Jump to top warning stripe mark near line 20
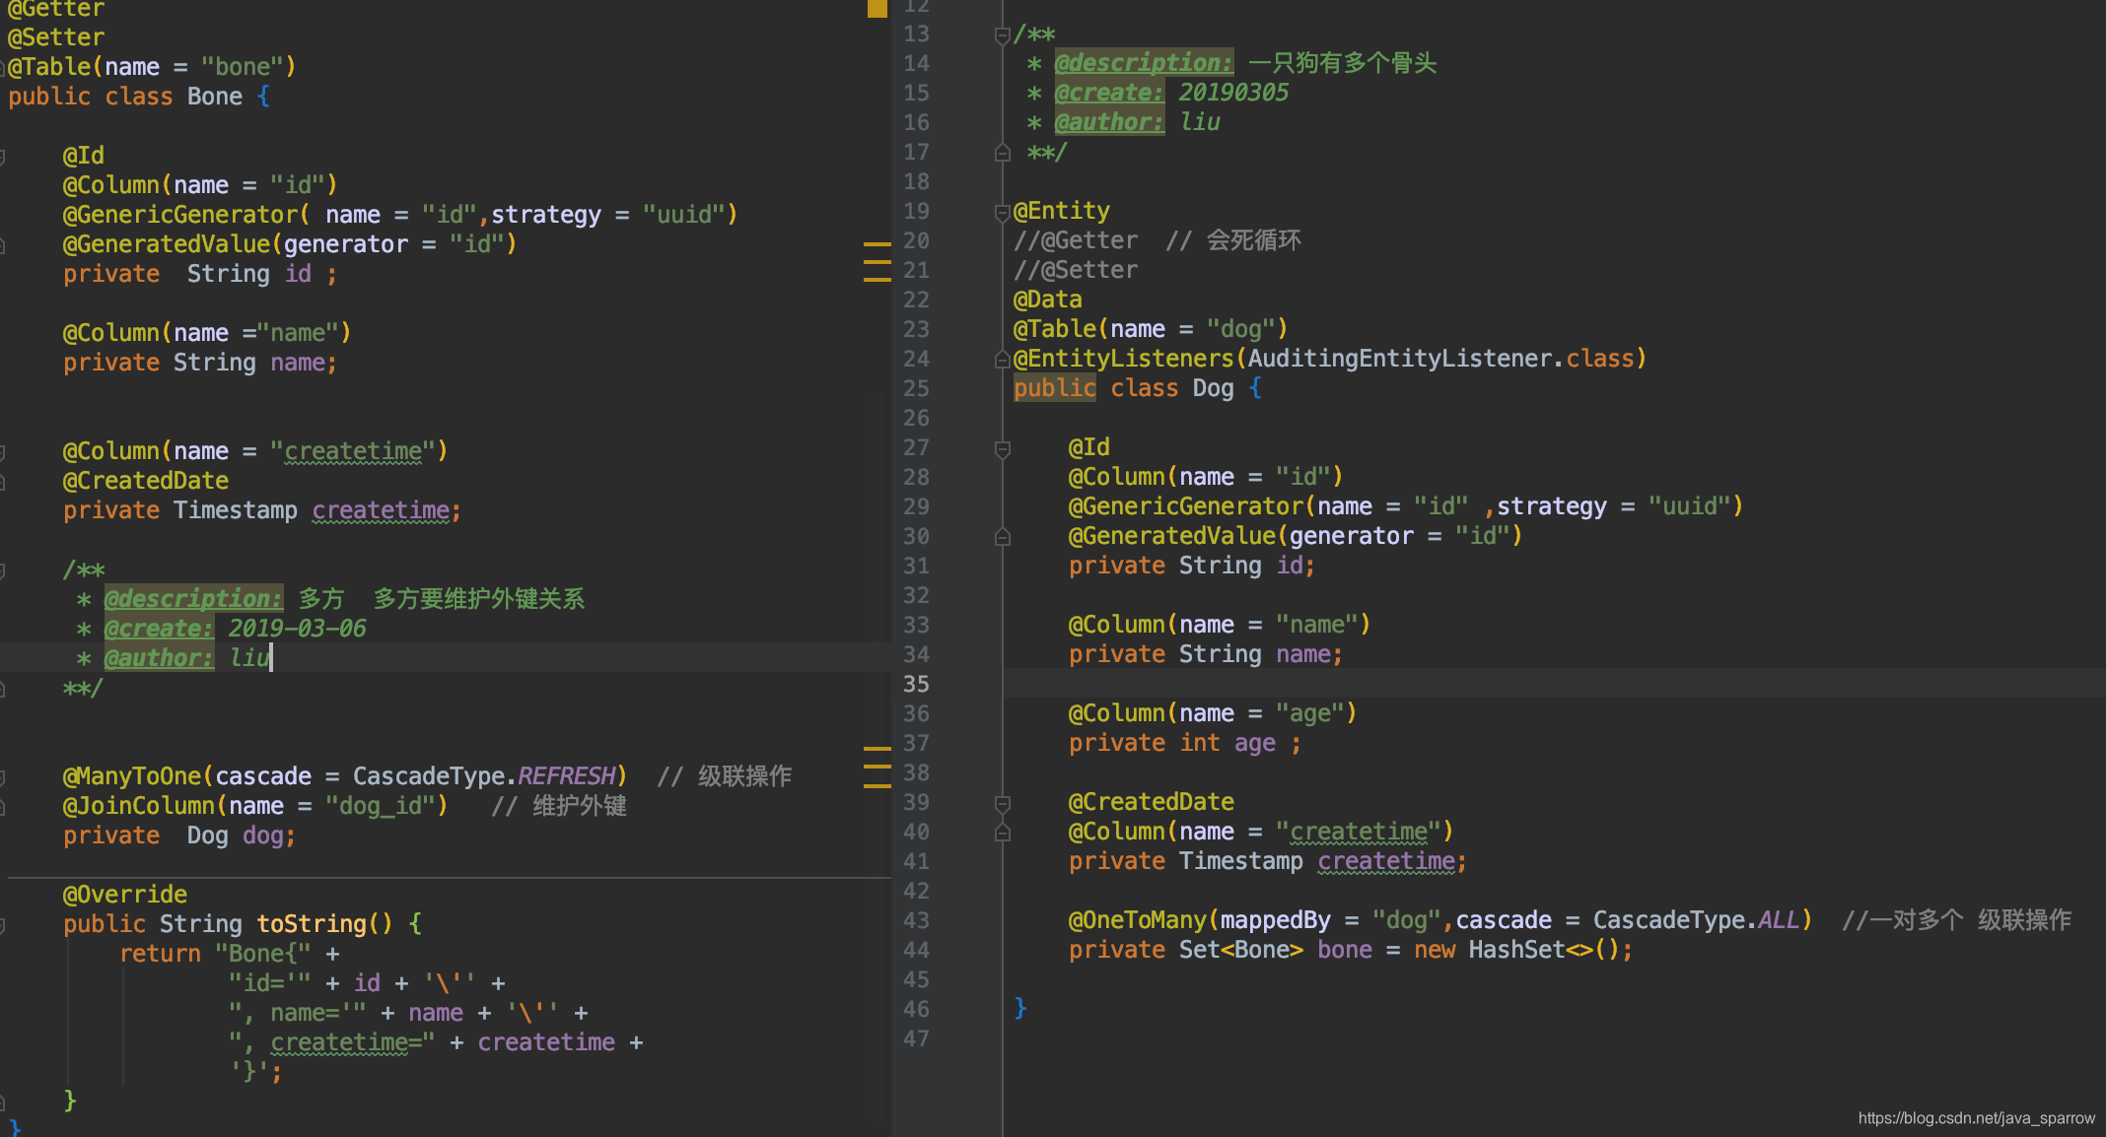The width and height of the screenshot is (2106, 1137). click(877, 243)
